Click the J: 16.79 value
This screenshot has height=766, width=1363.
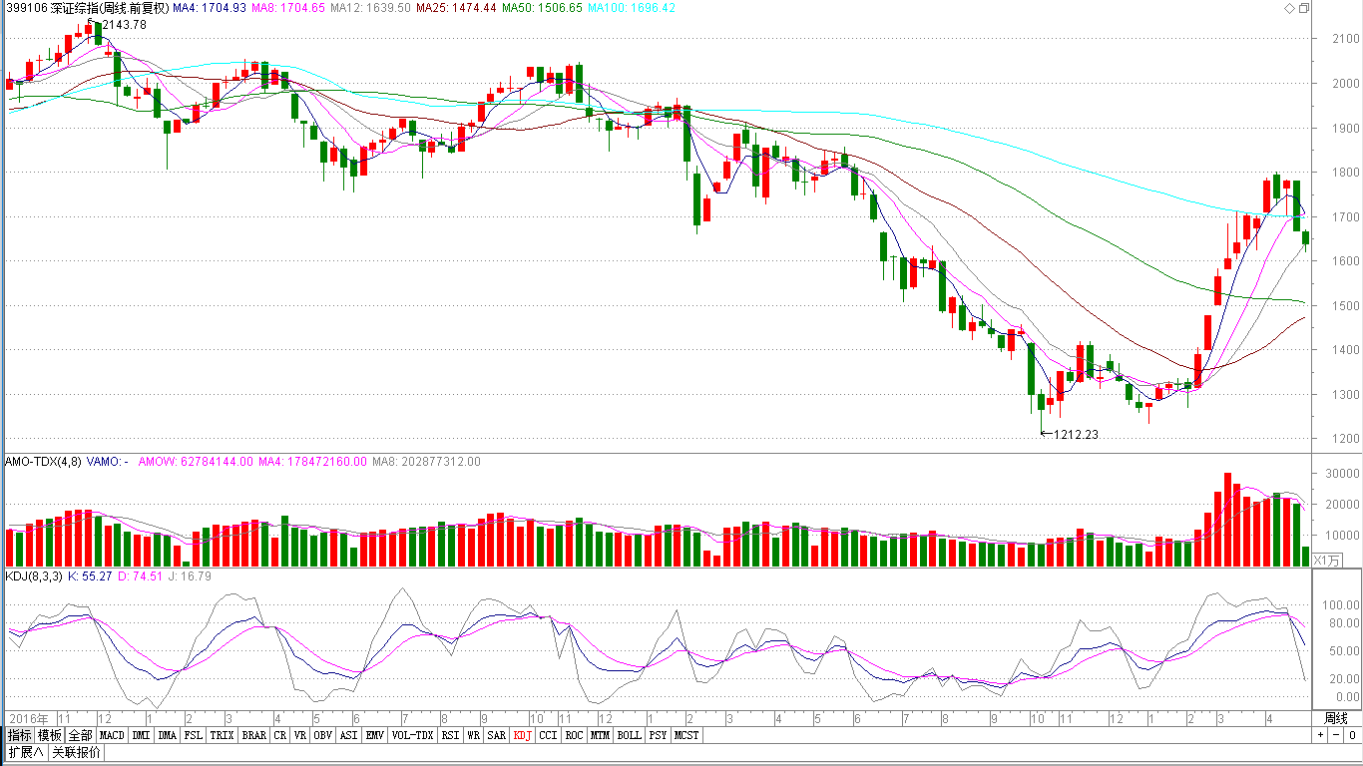coord(190,576)
